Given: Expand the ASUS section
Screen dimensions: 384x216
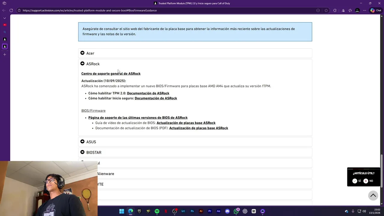Looking at the screenshot, I should coord(195,142).
